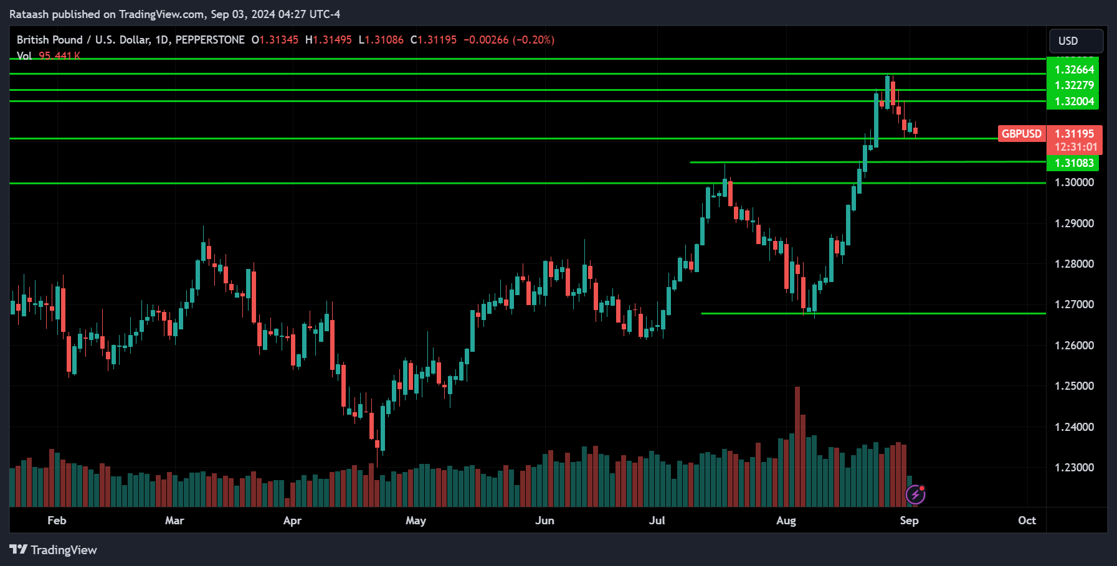Click the GBPUSD symbol price label

click(x=1021, y=134)
